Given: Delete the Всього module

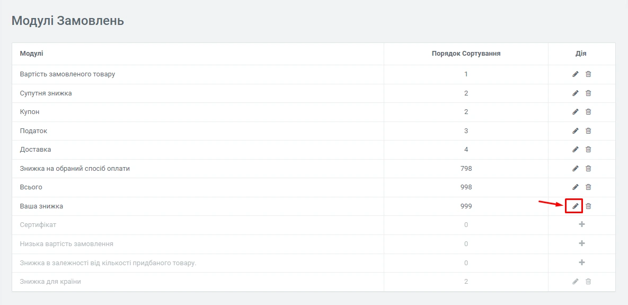Looking at the screenshot, I should pyautogui.click(x=588, y=187).
